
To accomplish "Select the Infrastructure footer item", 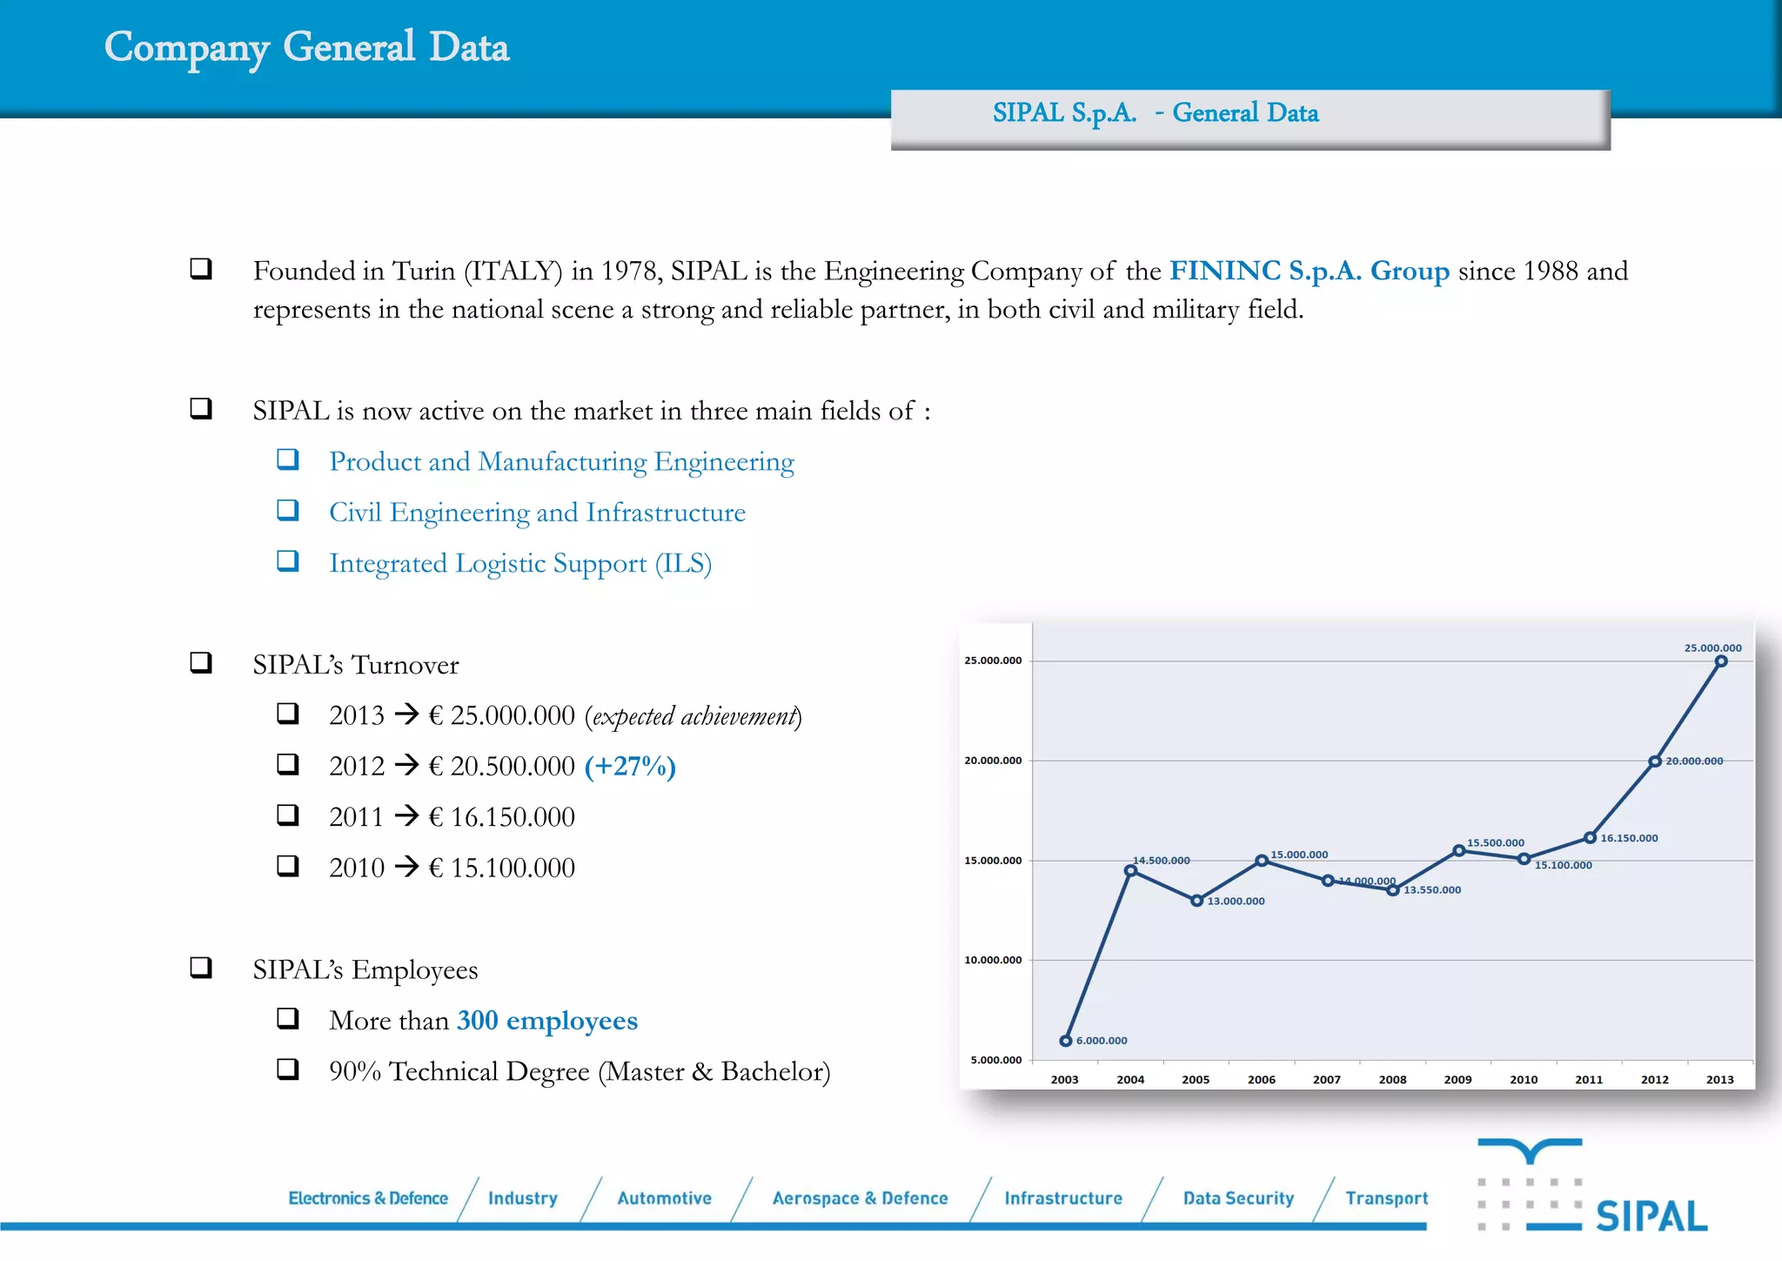I will click(x=1063, y=1198).
